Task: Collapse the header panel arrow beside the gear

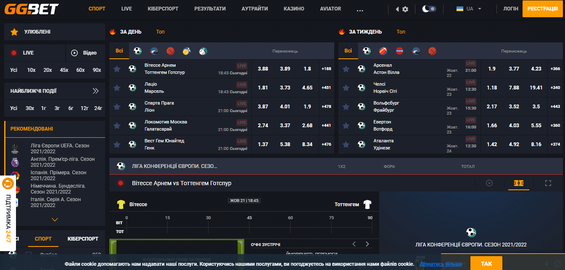Action: [397, 9]
